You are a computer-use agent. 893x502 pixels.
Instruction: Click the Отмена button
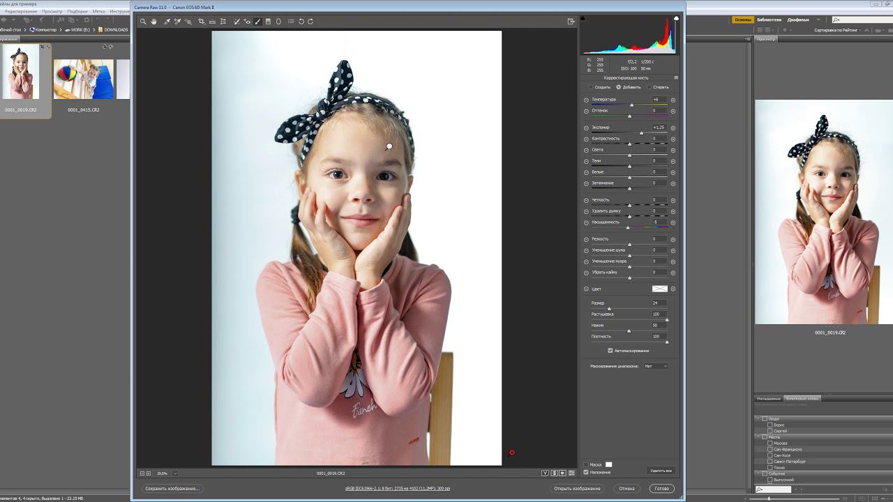pos(626,489)
